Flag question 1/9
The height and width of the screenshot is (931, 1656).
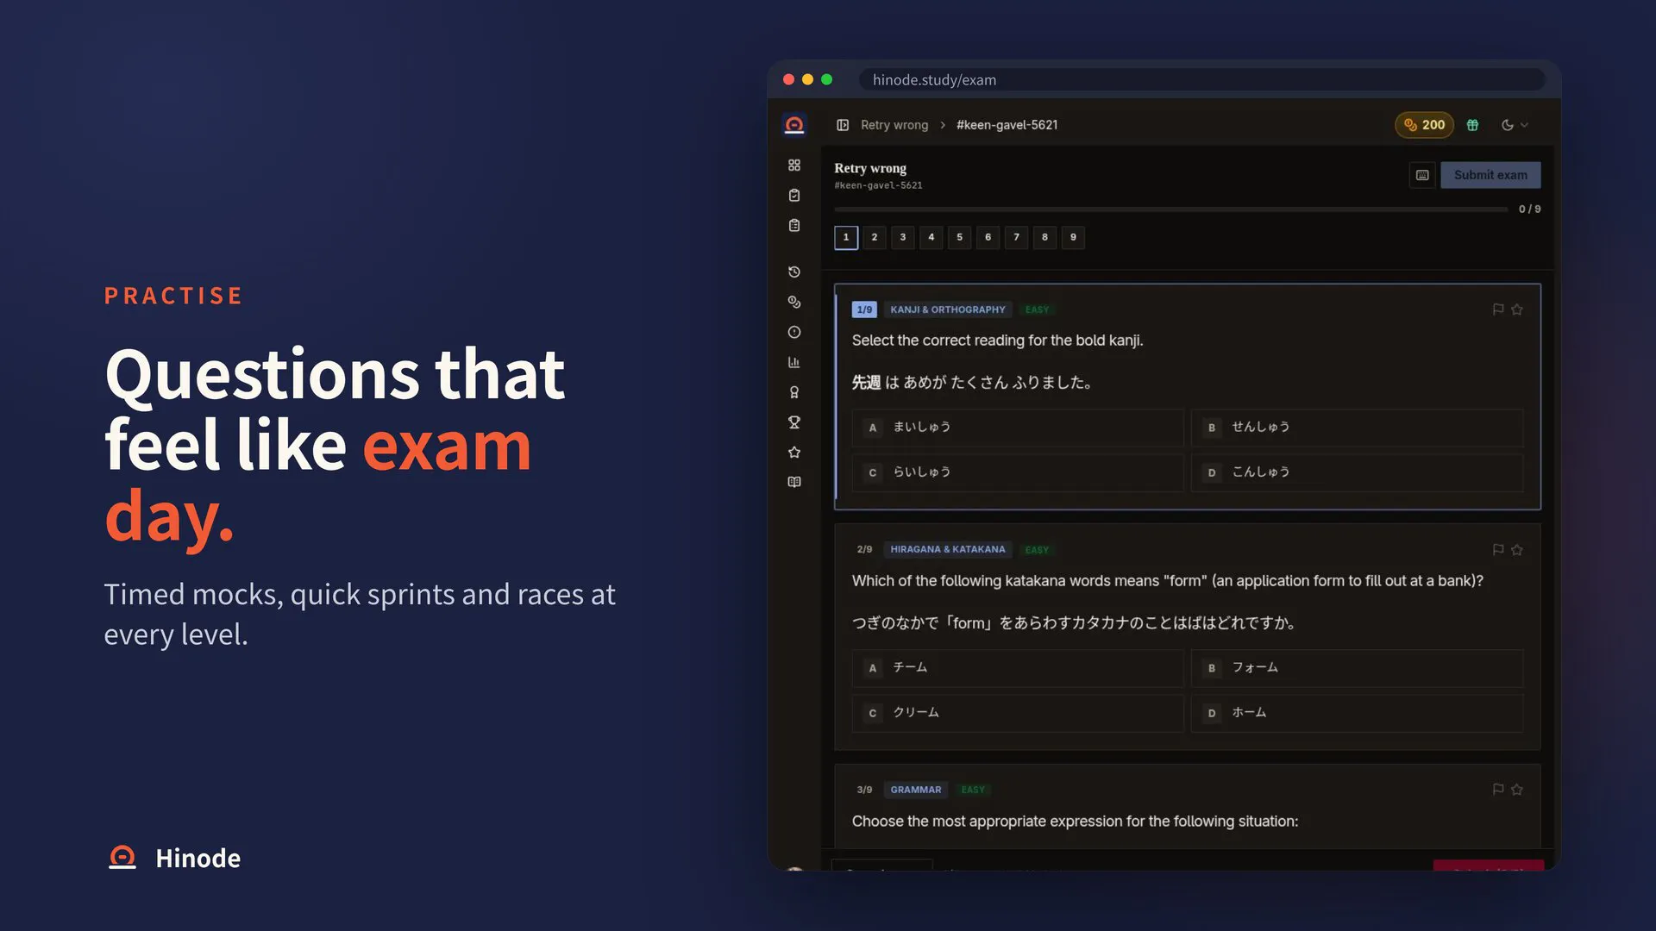(x=1498, y=309)
